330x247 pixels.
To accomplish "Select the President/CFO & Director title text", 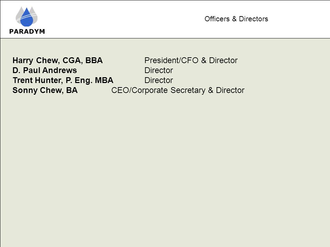I will click(x=191, y=60).
